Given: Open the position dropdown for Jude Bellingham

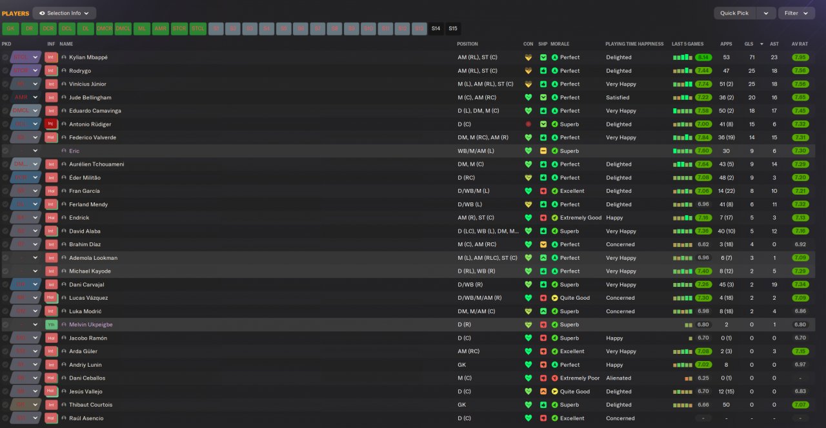Looking at the screenshot, I should 26,97.
